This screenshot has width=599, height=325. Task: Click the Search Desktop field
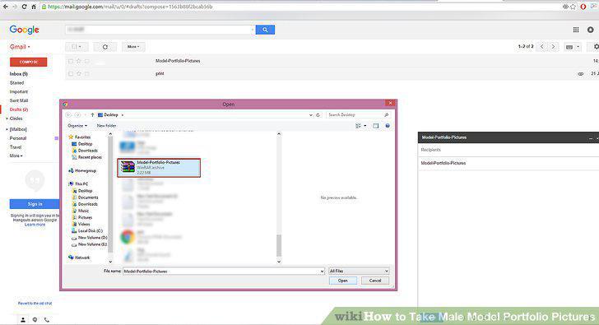(x=359, y=114)
